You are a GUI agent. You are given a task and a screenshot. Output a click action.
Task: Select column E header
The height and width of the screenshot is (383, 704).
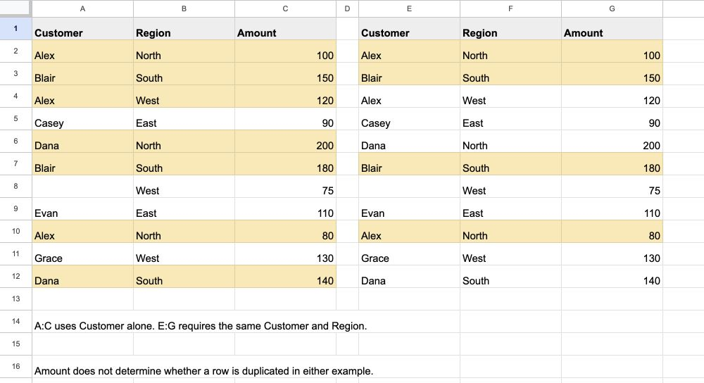pyautogui.click(x=409, y=8)
